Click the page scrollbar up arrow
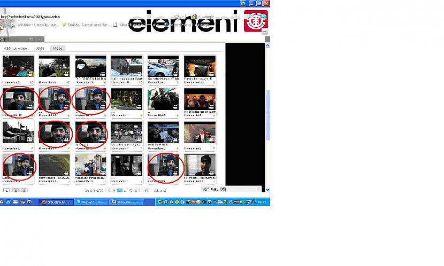Image resolution: width=444 pixels, height=266 pixels. click(267, 45)
